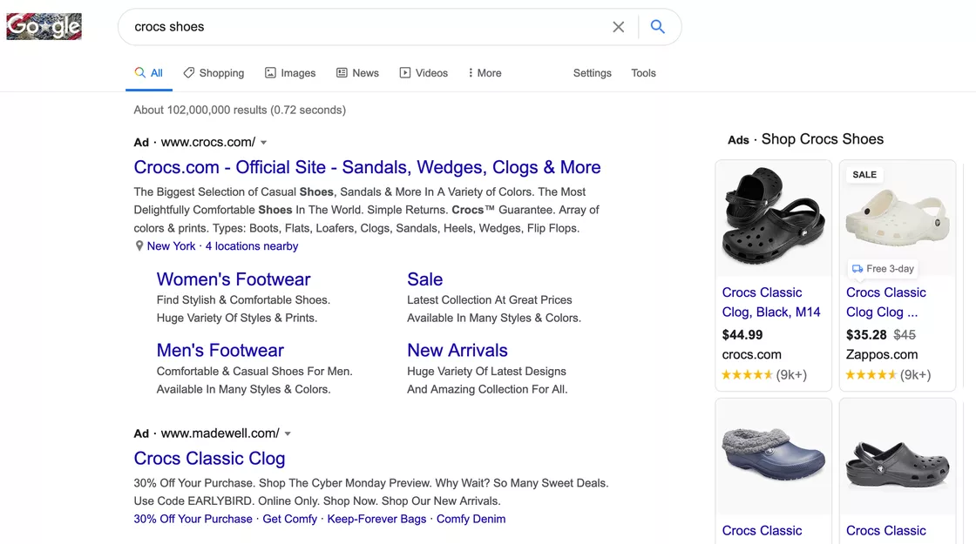This screenshot has height=544, width=976.
Task: Open Crocs.com Official Site ad headline
Action: (x=367, y=167)
